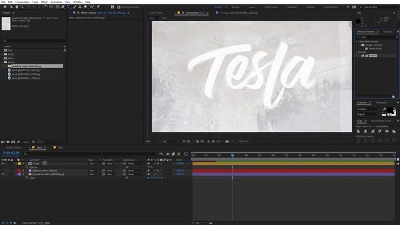Select the Zoom magnifier tool
This screenshot has width=400, height=225.
22,7
